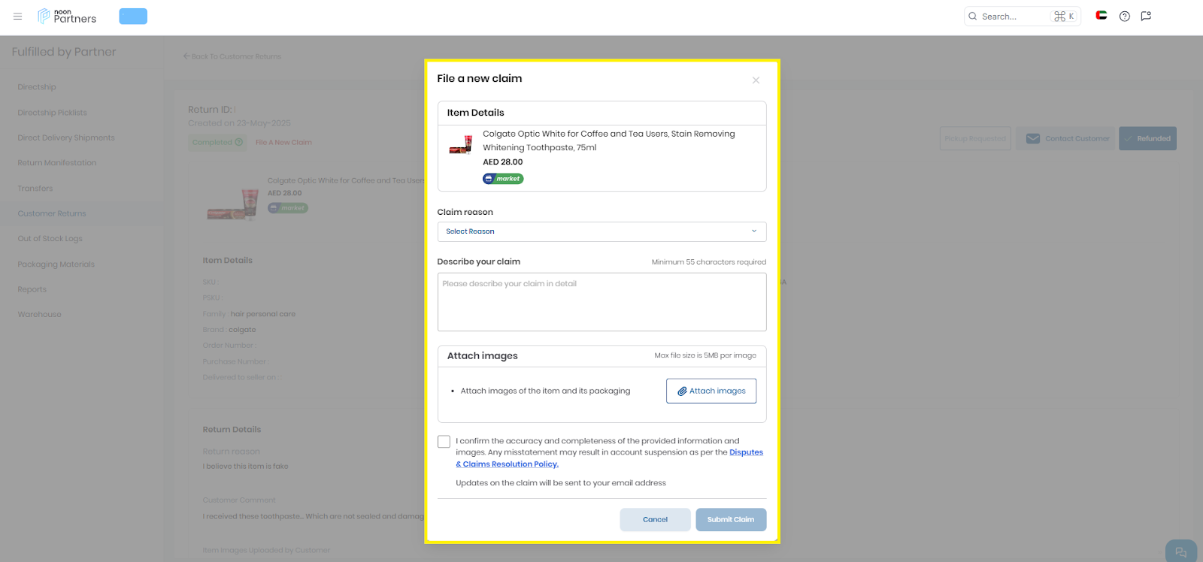Image resolution: width=1203 pixels, height=562 pixels.
Task: Click the blue store selector chip
Action: point(133,16)
